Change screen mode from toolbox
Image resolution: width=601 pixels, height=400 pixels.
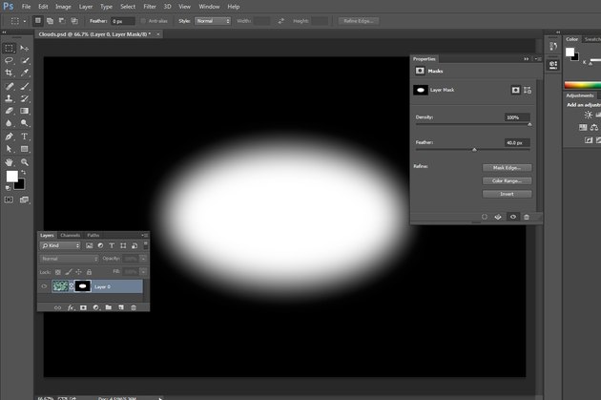click(x=24, y=200)
